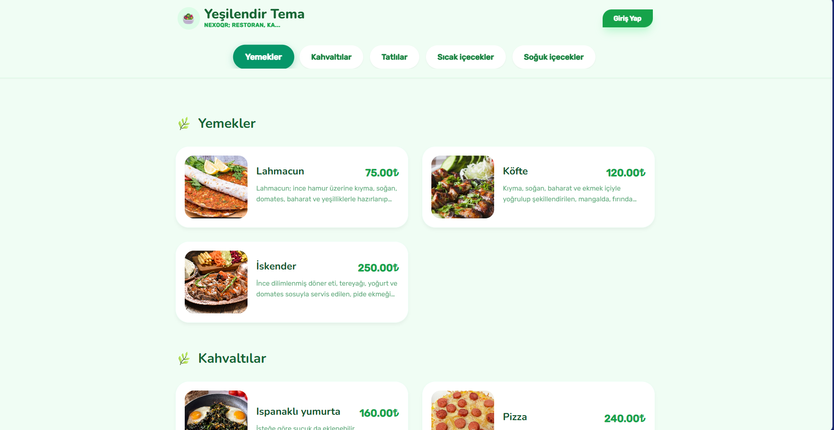Switch to the Kahvaltılar tab

pos(331,57)
